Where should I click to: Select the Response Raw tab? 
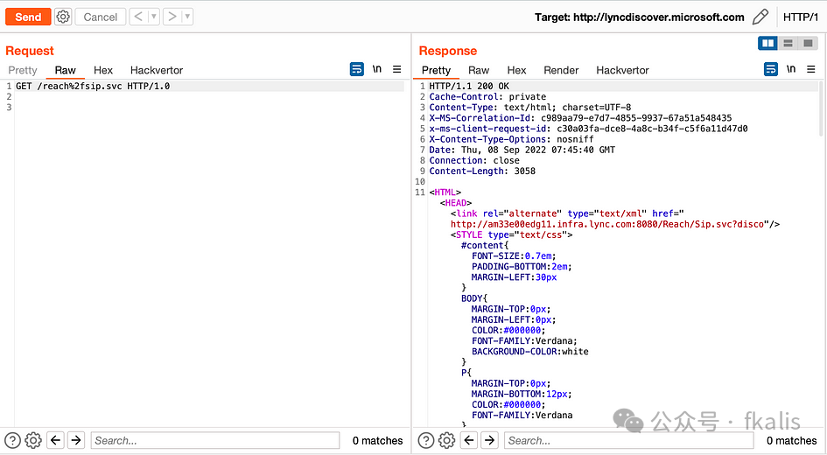(x=479, y=70)
